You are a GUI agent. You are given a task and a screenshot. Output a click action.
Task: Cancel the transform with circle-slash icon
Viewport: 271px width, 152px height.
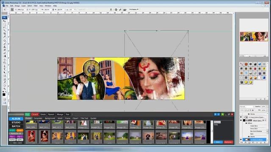pos(116,10)
